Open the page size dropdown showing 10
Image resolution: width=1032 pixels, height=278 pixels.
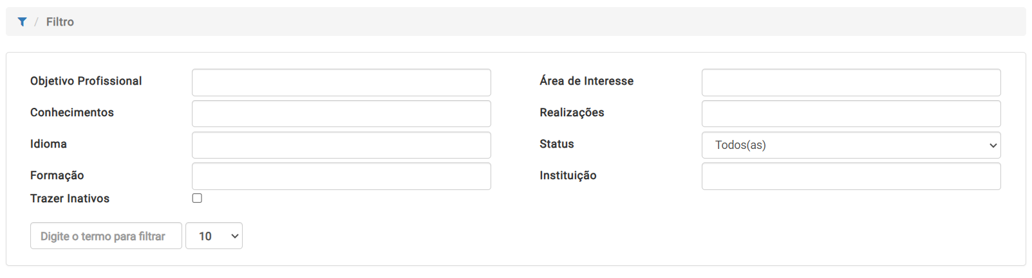click(x=214, y=236)
